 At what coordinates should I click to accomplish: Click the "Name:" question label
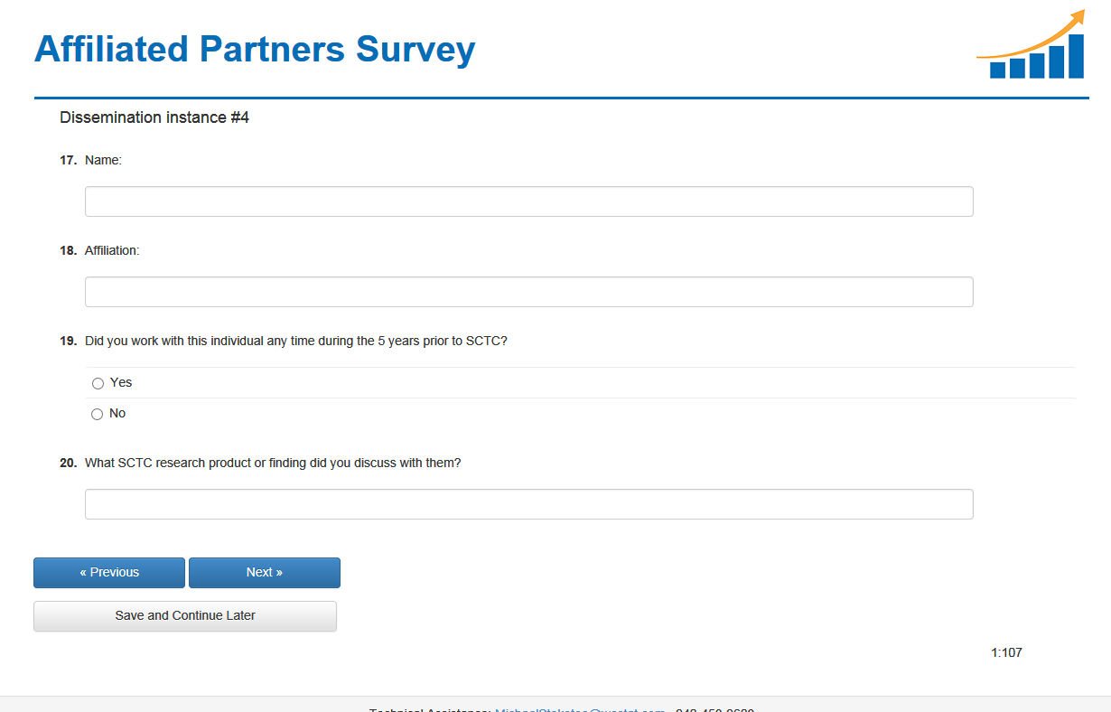[103, 160]
